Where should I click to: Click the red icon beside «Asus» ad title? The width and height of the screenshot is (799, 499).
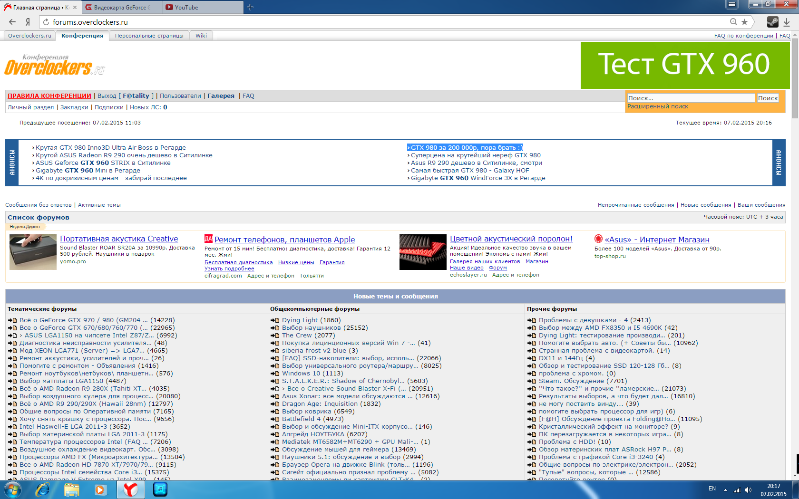pos(598,239)
